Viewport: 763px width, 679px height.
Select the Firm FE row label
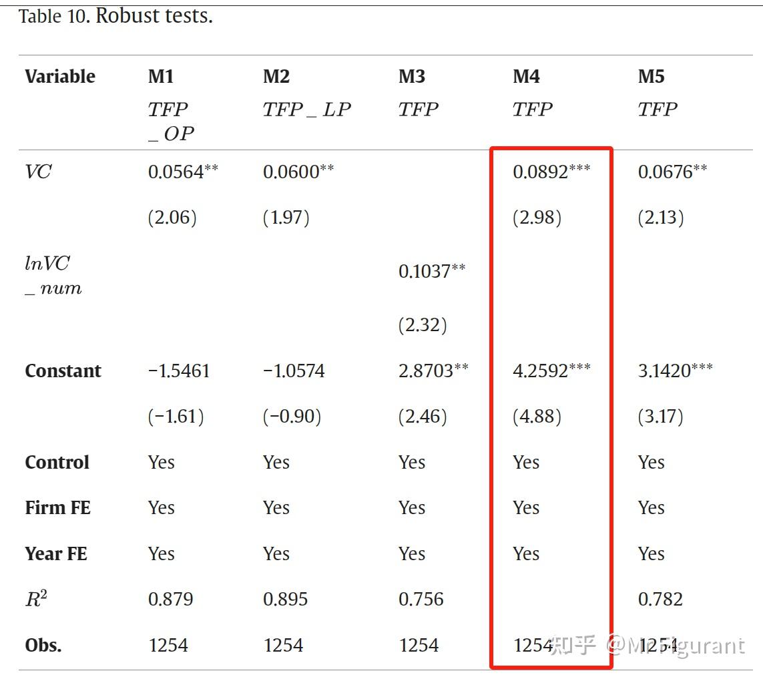[x=57, y=507]
